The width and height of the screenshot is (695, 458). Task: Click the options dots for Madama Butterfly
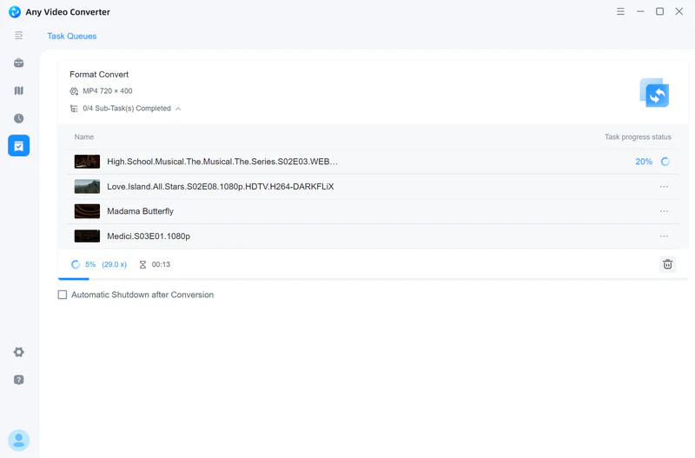(x=664, y=211)
